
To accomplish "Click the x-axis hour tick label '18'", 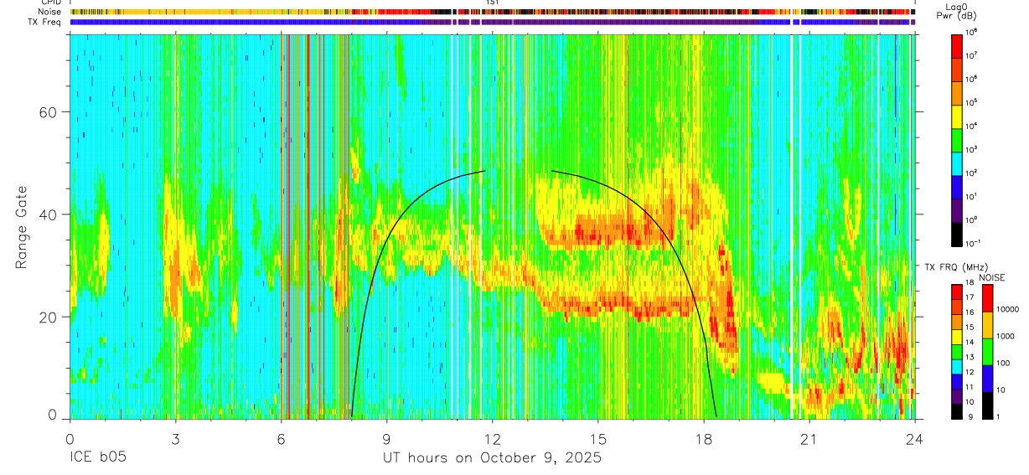I will click(703, 439).
